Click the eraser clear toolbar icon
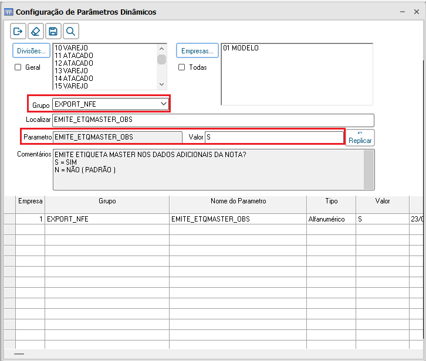The height and width of the screenshot is (361, 426). click(36, 31)
